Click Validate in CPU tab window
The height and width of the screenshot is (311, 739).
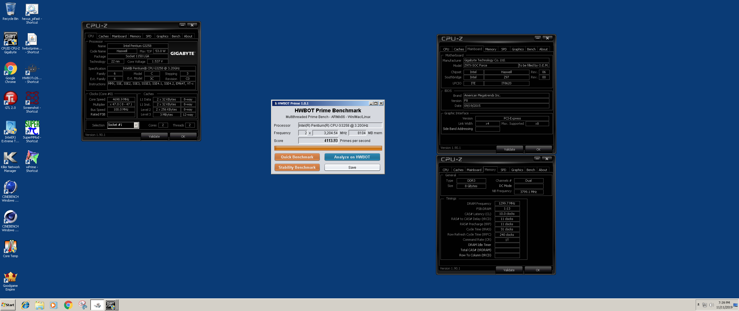(154, 136)
